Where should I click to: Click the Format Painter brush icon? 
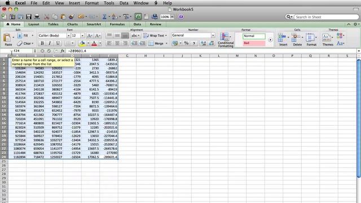[x=72, y=17]
